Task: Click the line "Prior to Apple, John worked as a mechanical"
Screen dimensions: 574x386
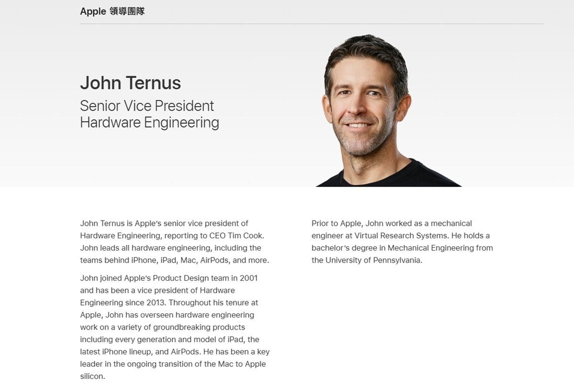Action: click(x=392, y=223)
